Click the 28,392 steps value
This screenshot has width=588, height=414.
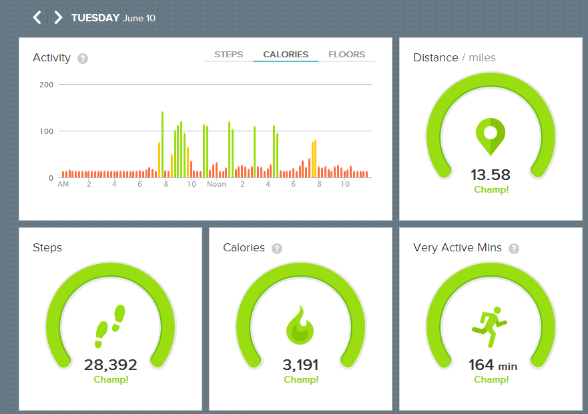111,365
